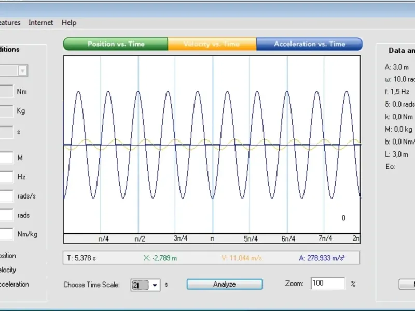
Task: Click the input field labeled s
Action: click(x=6, y=132)
